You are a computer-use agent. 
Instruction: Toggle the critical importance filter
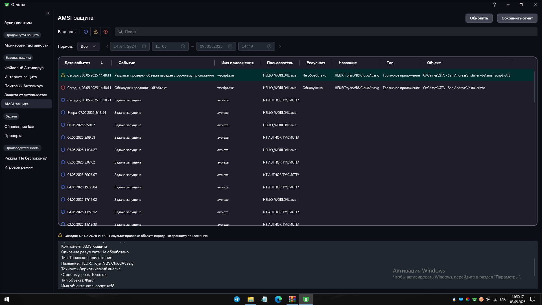tap(106, 32)
